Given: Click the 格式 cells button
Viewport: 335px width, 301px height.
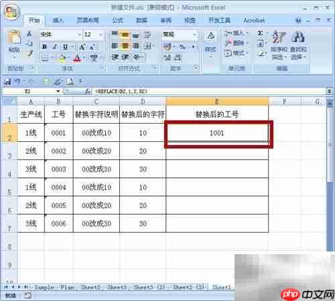Looking at the screenshot, I should [237, 53].
